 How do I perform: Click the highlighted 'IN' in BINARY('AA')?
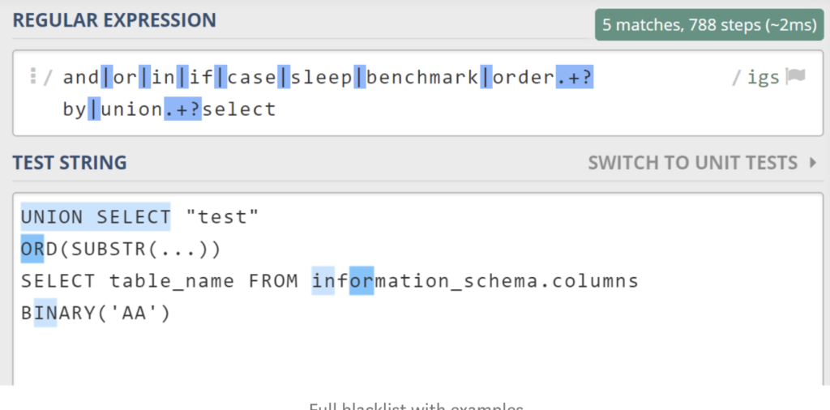pyautogui.click(x=45, y=313)
